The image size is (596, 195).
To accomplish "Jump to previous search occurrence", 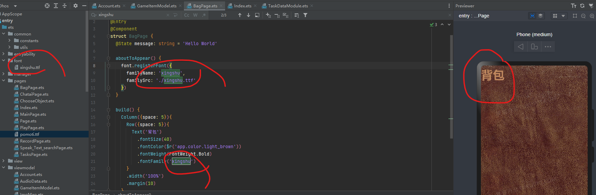I will click(240, 15).
